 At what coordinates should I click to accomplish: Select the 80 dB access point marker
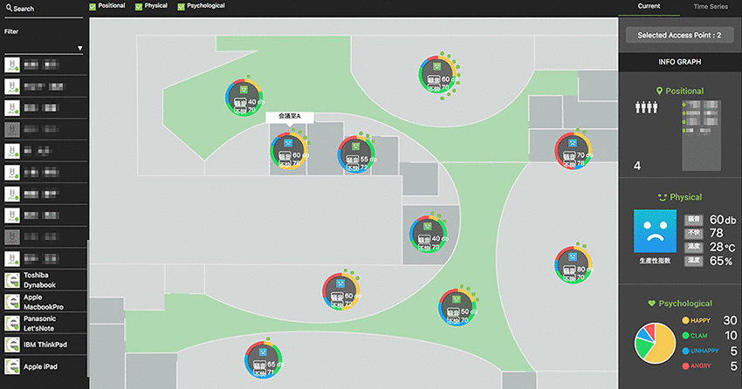pyautogui.click(x=573, y=265)
